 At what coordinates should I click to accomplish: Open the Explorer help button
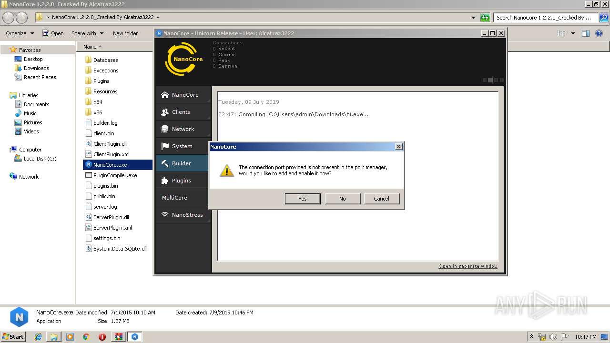coord(600,33)
